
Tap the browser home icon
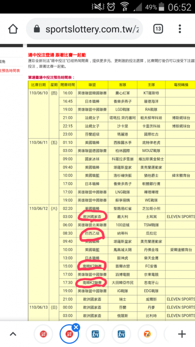(13, 29)
